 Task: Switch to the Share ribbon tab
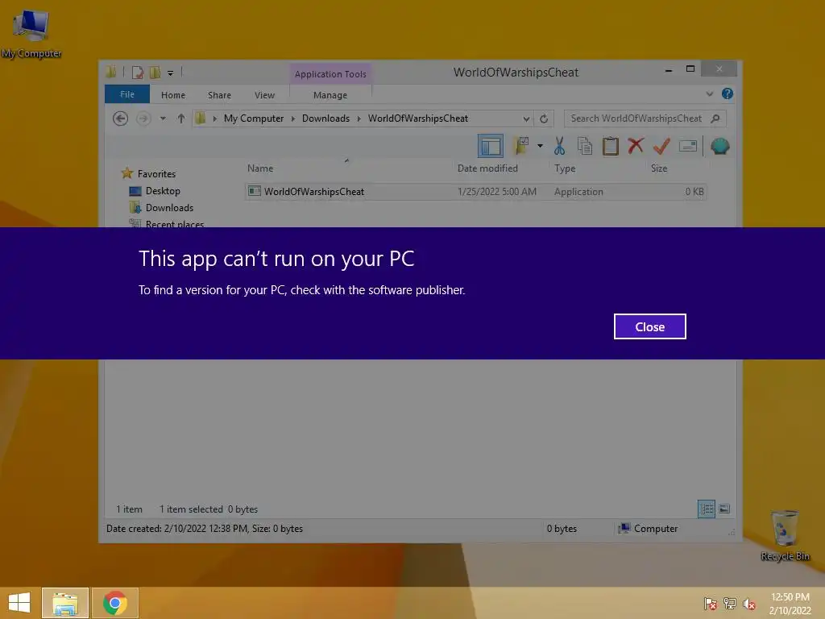pos(219,95)
